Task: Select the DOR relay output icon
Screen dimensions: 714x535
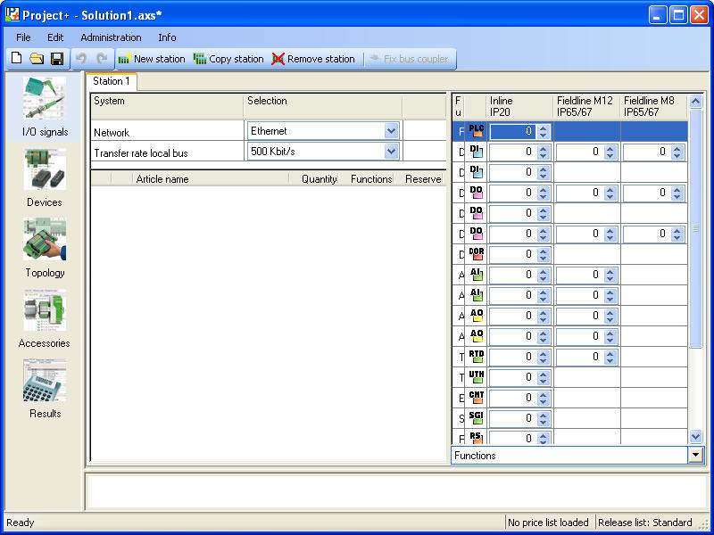Action: 476,254
